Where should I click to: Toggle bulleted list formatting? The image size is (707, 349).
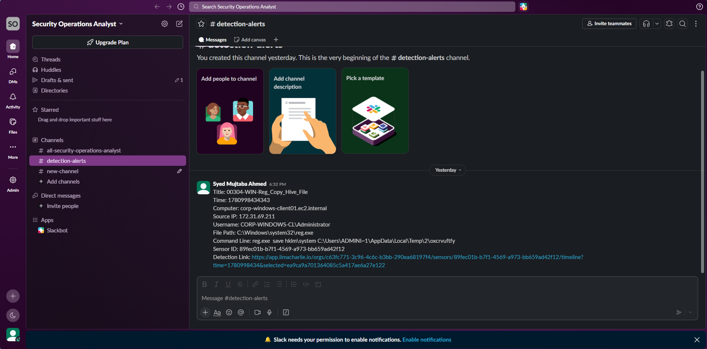[x=279, y=284]
